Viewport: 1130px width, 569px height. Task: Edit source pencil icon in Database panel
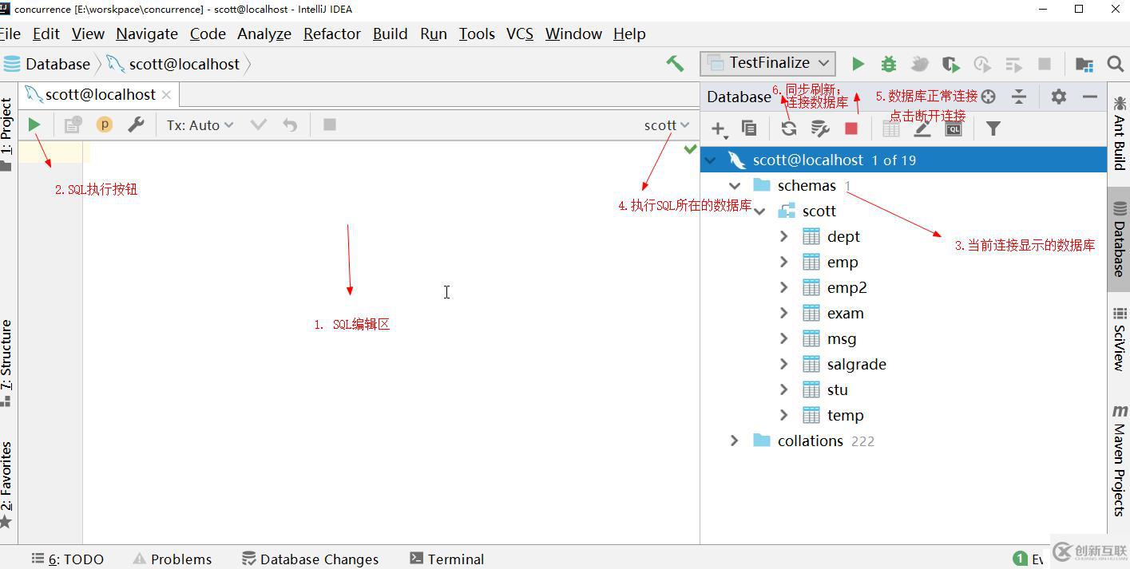point(922,128)
